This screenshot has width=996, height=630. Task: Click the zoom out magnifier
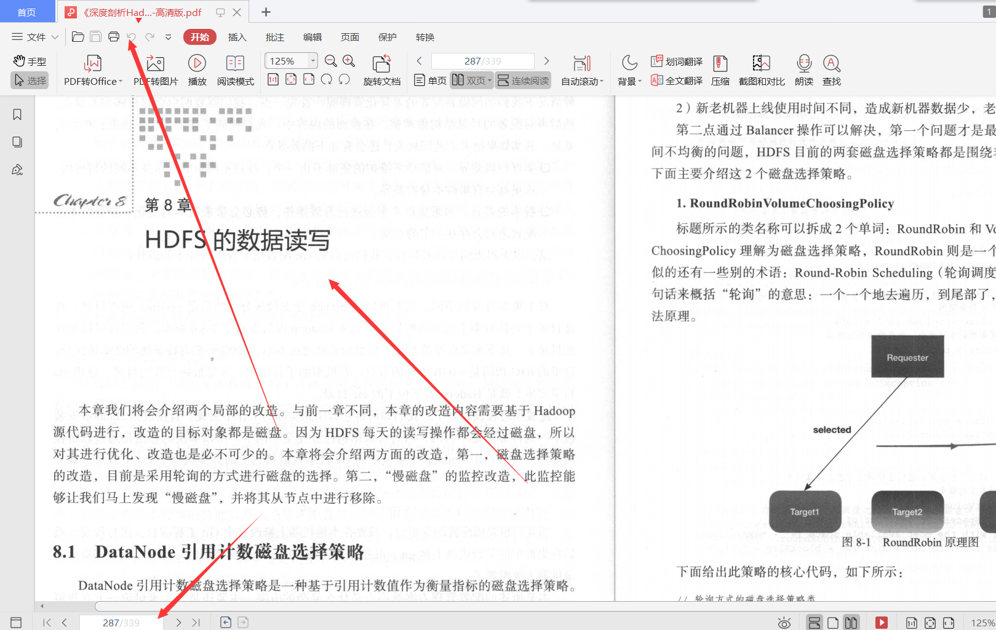[330, 61]
